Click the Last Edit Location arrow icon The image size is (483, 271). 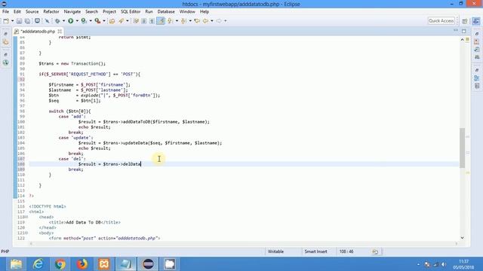[x=197, y=21]
